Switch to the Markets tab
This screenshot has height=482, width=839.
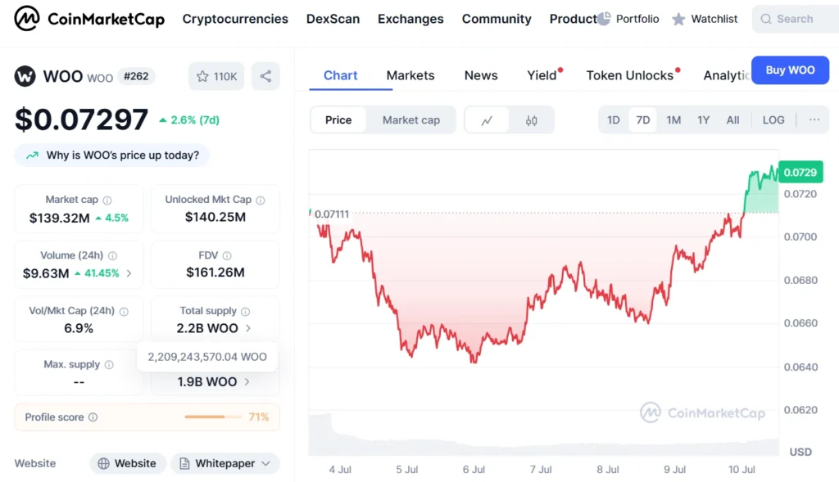pos(410,75)
